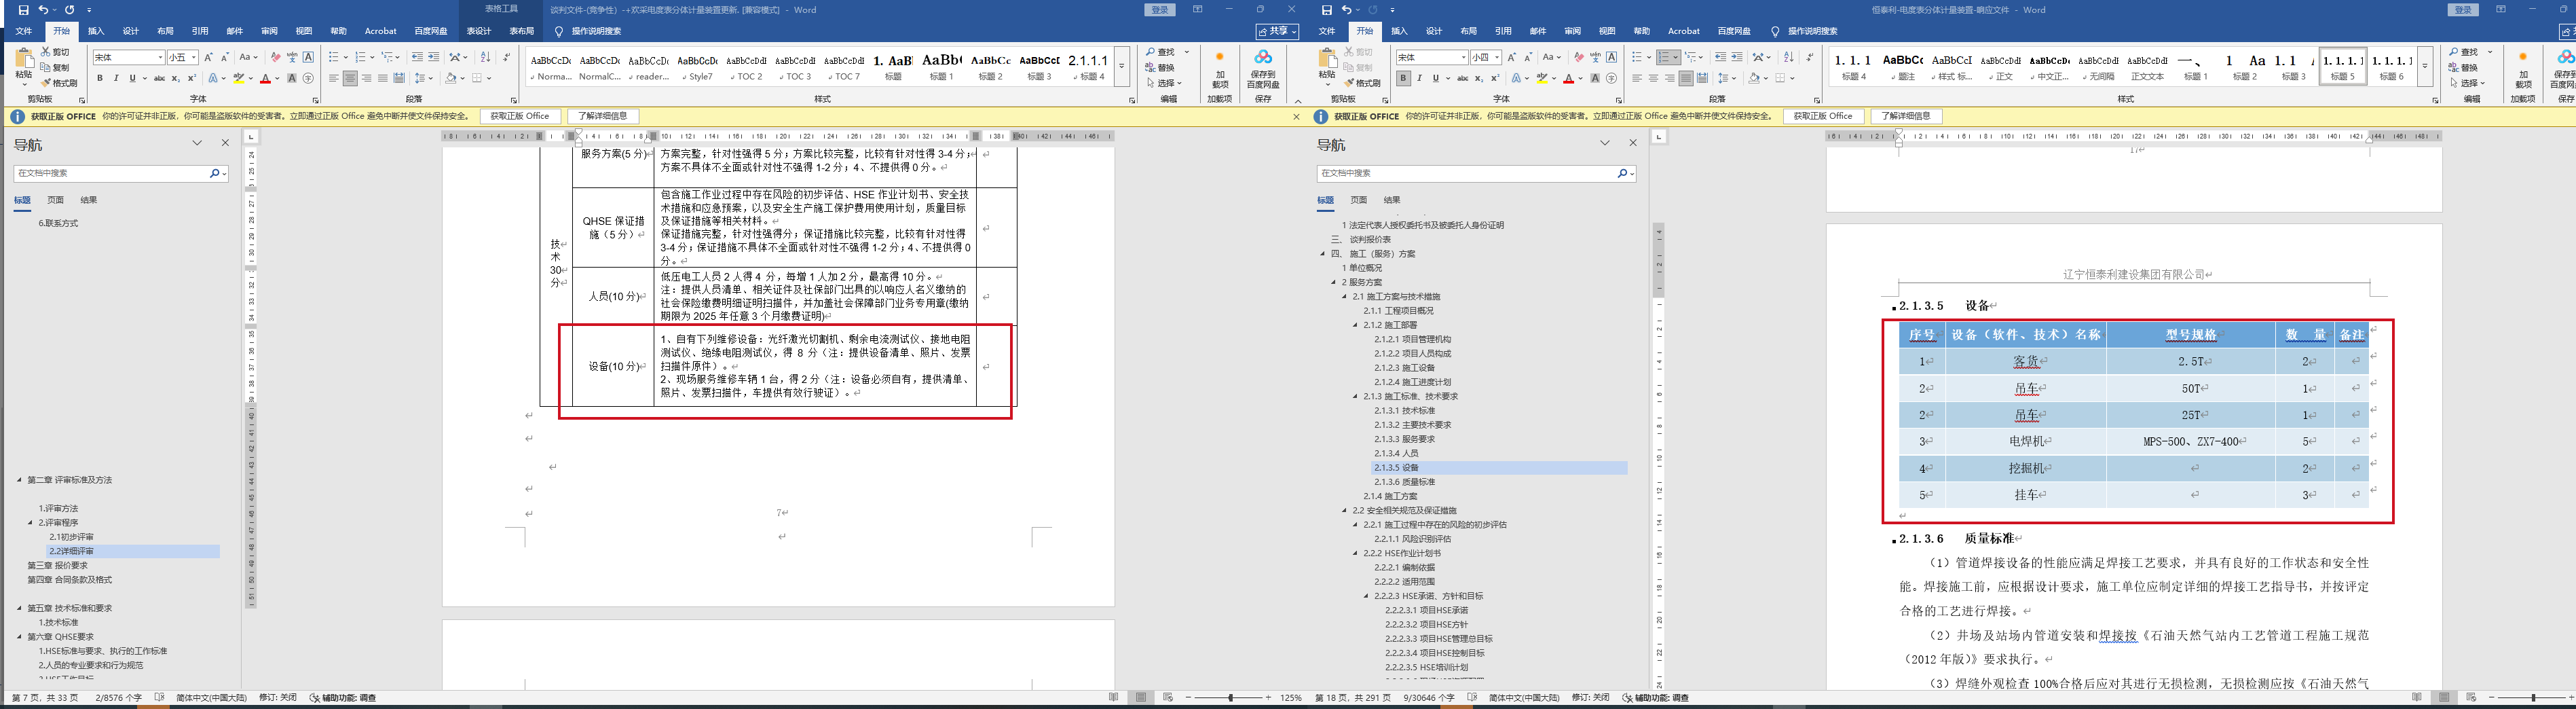Click the Character Border icon in the right window
The width and height of the screenshot is (2576, 709).
[x=1612, y=57]
